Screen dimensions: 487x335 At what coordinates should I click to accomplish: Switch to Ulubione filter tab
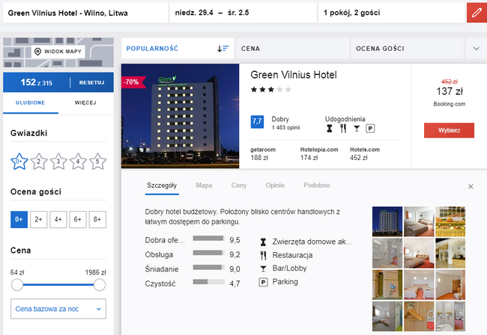point(31,103)
